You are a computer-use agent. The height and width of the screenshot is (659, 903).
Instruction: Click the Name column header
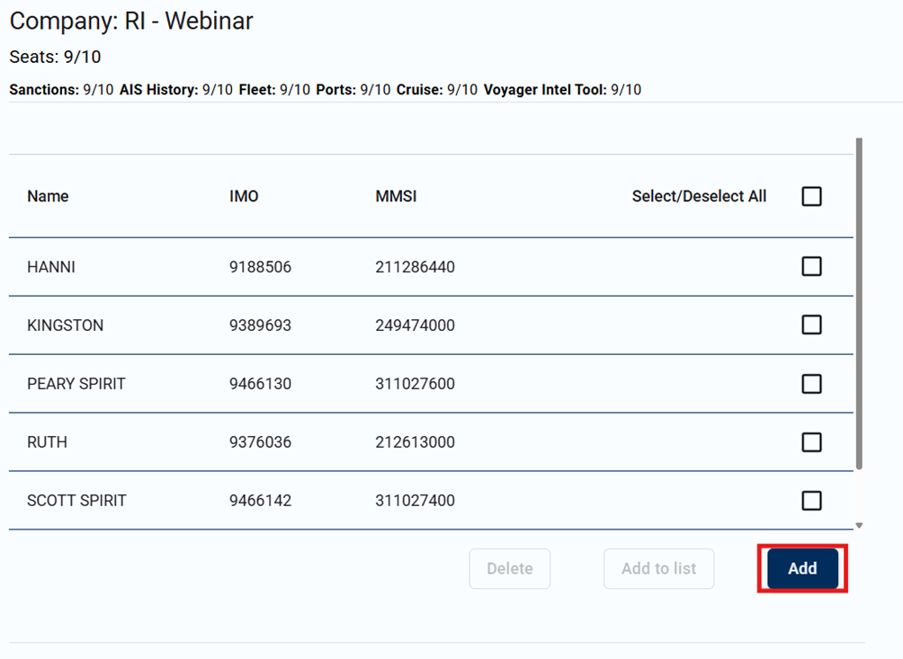(x=48, y=196)
